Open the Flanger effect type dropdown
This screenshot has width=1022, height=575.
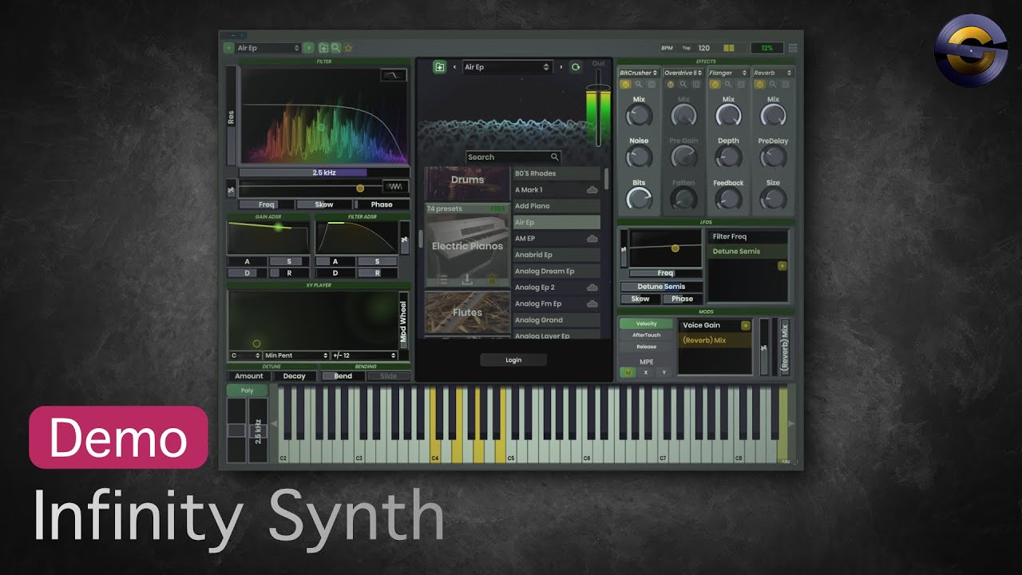[728, 73]
